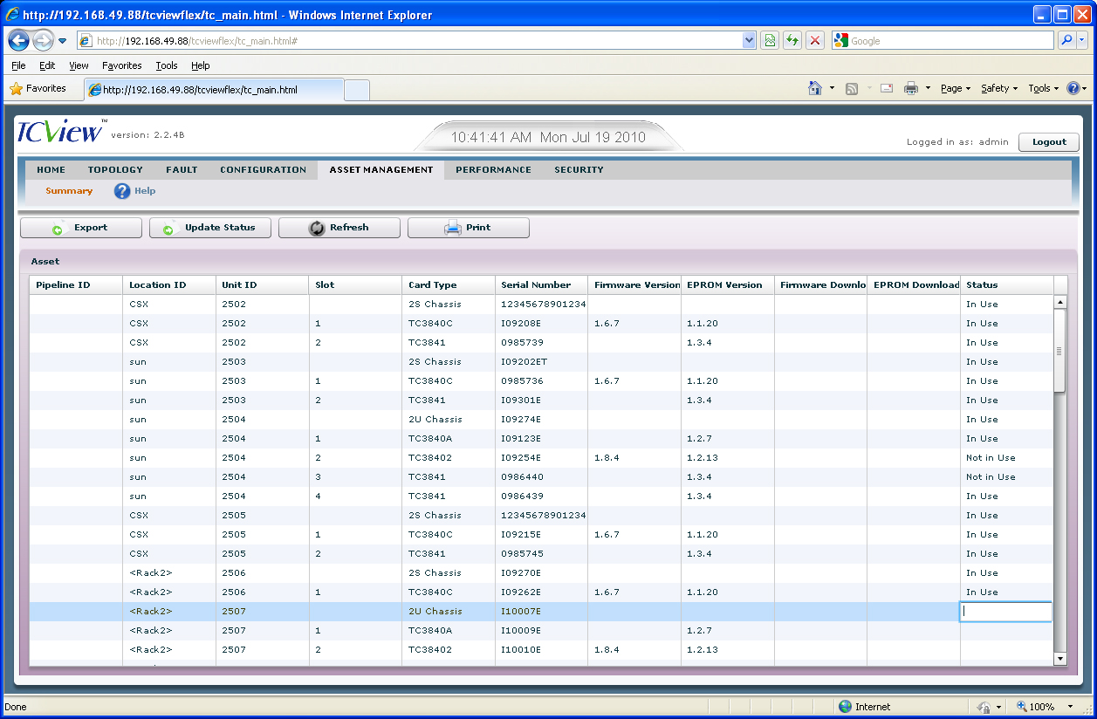The width and height of the screenshot is (1097, 719).
Task: Click the editable Status cell for I10007E
Action: (1006, 612)
